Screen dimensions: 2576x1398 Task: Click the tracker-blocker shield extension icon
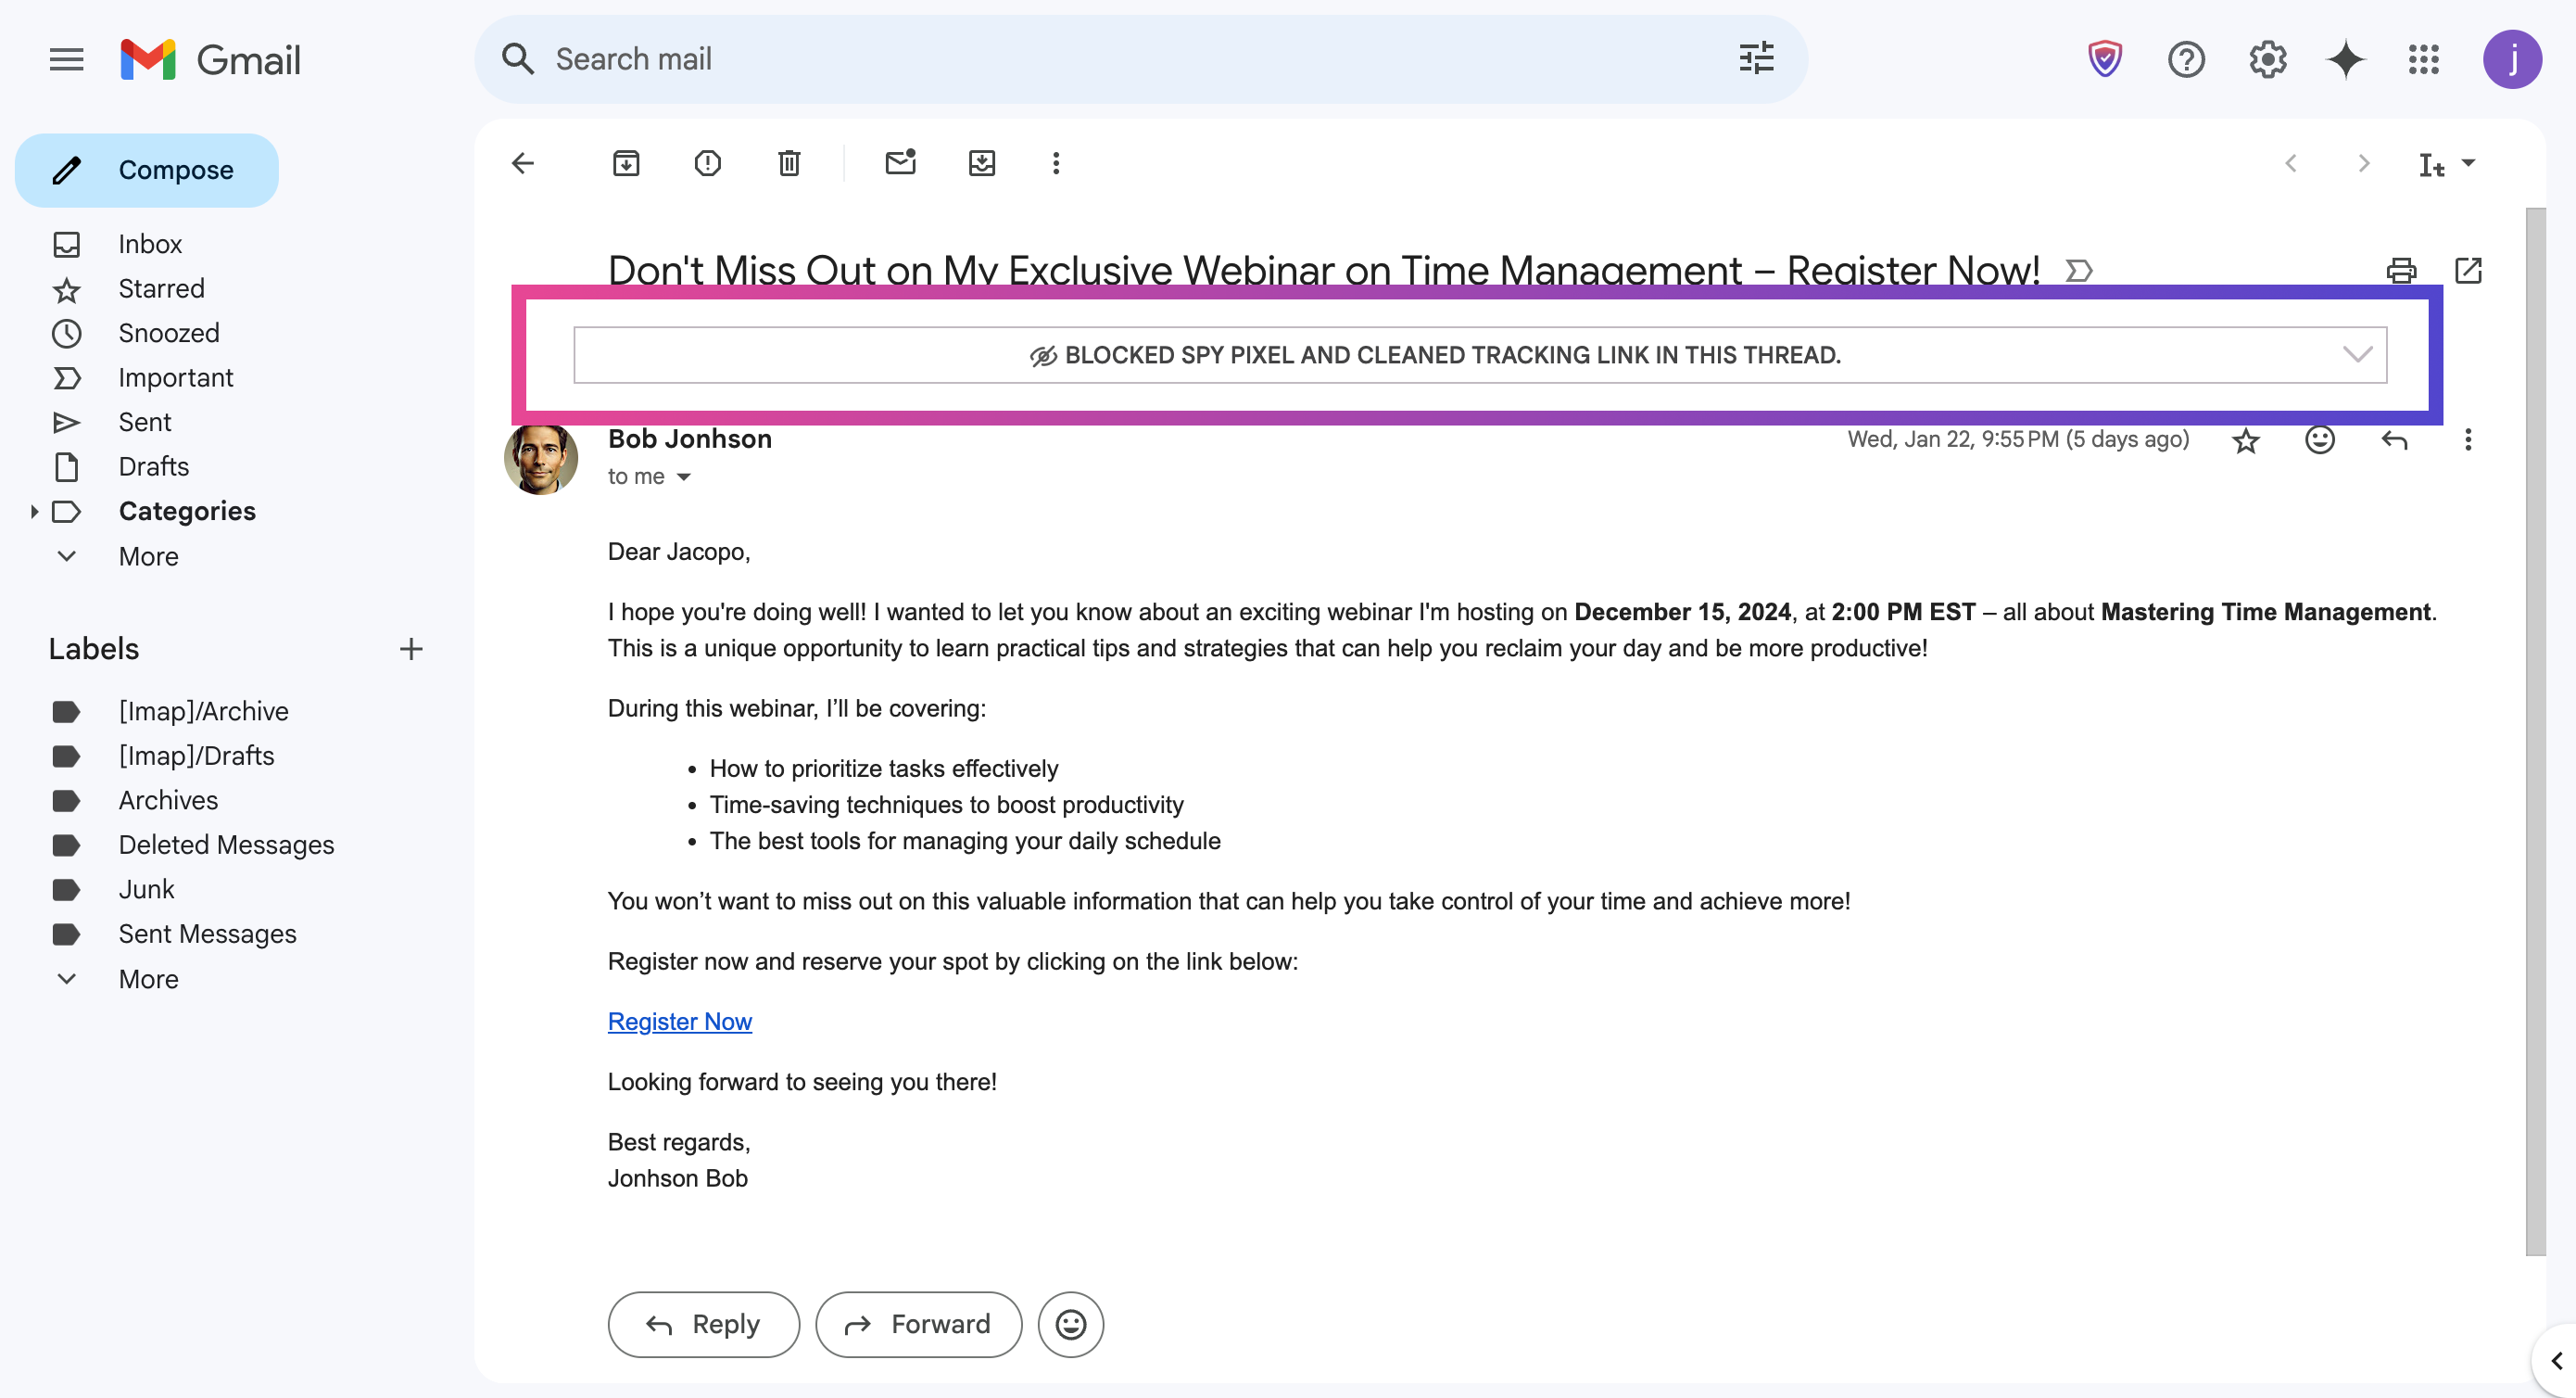tap(2104, 59)
